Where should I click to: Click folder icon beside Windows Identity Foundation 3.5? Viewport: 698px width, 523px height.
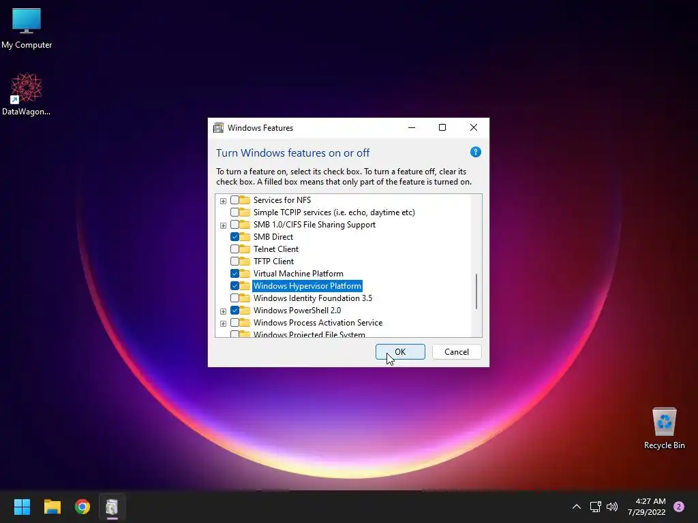tap(245, 298)
